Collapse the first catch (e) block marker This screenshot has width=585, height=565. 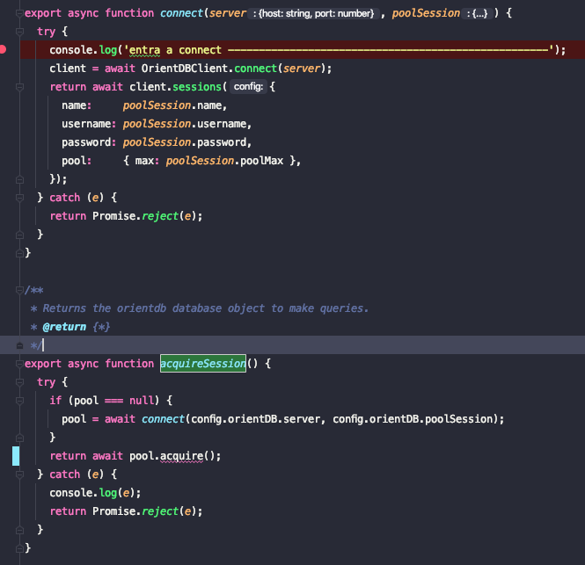(x=19, y=198)
